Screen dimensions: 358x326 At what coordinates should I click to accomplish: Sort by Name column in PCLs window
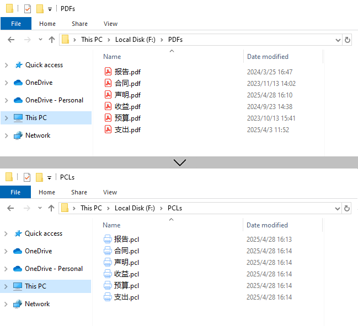point(111,225)
